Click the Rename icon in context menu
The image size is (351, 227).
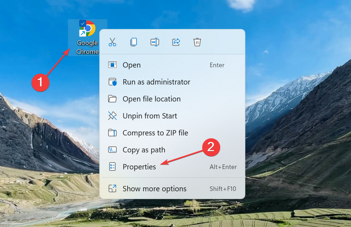coord(155,42)
